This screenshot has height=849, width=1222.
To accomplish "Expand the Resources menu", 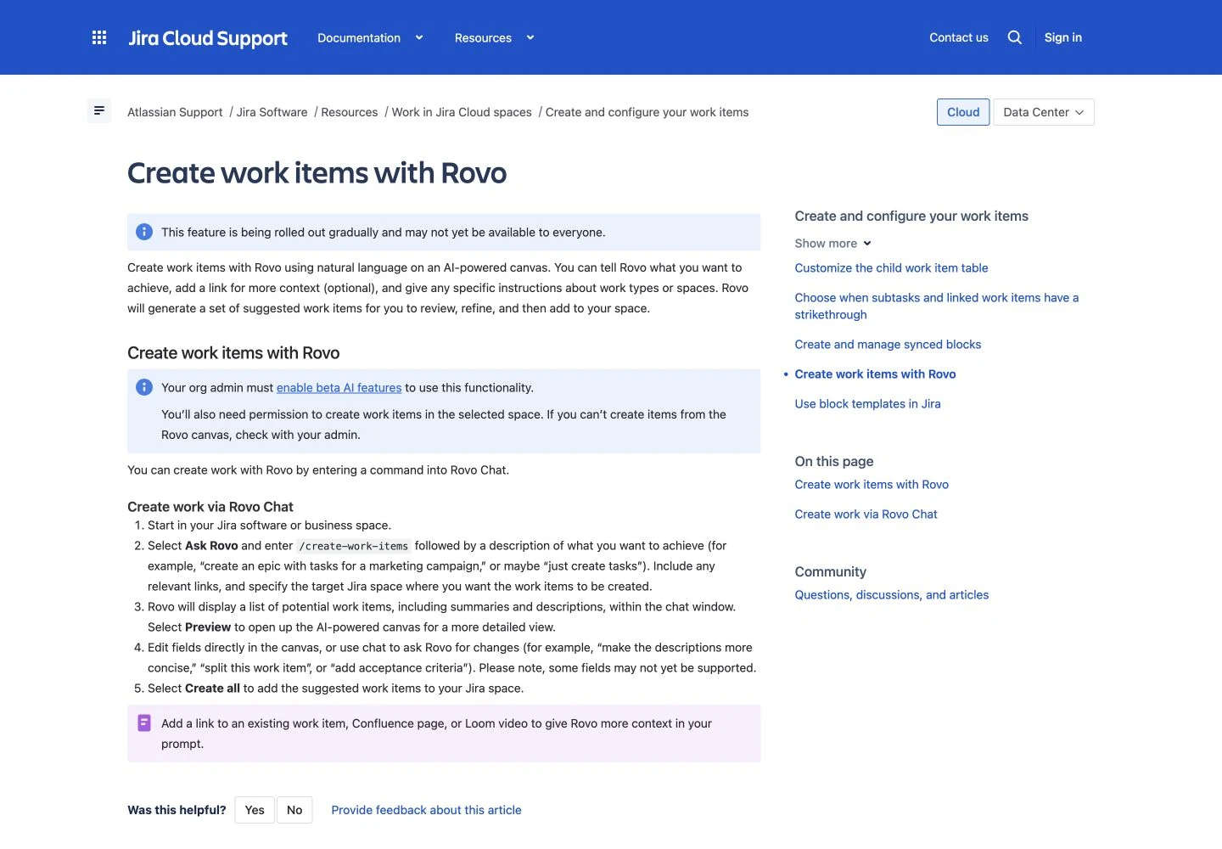I will (483, 38).
